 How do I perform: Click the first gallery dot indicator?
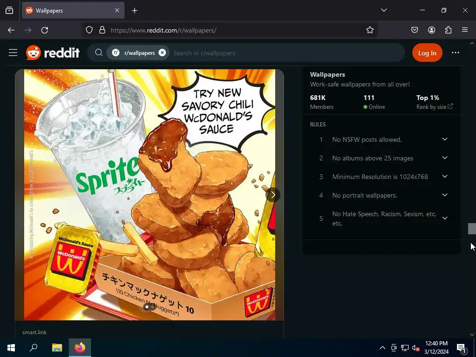tap(147, 307)
